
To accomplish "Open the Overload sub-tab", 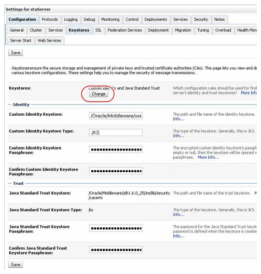I will pos(223,31).
